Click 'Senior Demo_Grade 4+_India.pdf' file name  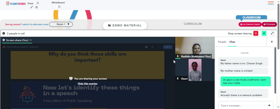click(22, 47)
